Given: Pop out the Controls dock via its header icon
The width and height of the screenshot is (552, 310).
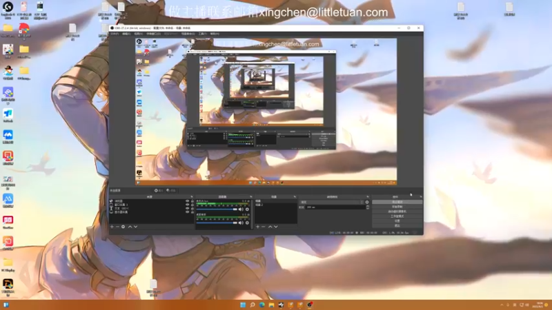Looking at the screenshot, I should click(421, 197).
